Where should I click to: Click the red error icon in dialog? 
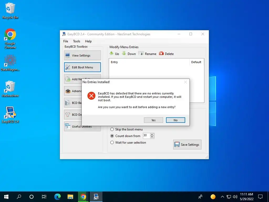(x=91, y=96)
